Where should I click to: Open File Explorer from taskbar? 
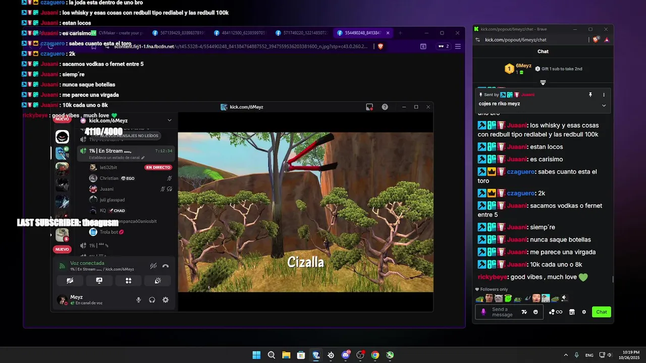coord(286,355)
